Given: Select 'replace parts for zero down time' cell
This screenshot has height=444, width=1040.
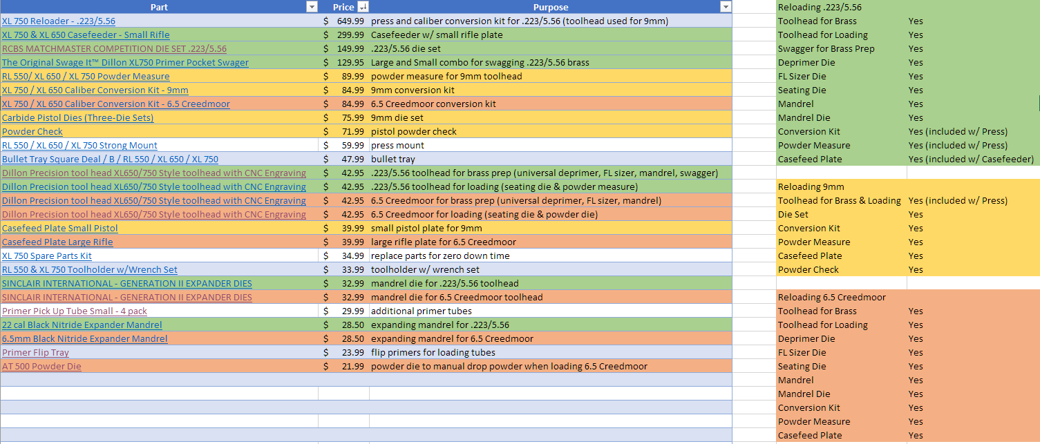Looking at the screenshot, I should pyautogui.click(x=551, y=255).
